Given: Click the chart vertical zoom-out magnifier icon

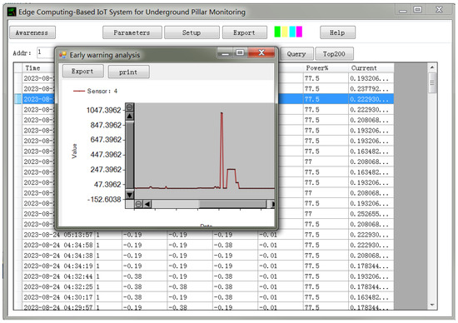Looking at the screenshot, I should (129, 107).
